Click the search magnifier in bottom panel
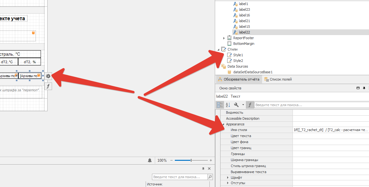369x187 pixels. [210, 177]
